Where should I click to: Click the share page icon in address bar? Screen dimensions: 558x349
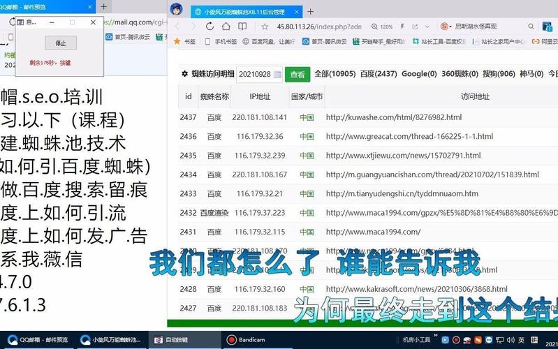[x=415, y=27]
